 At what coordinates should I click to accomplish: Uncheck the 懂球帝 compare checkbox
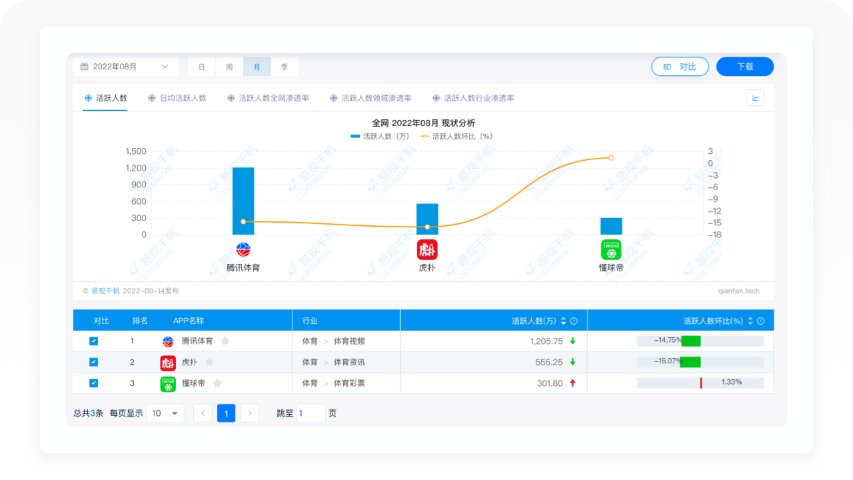[x=94, y=383]
